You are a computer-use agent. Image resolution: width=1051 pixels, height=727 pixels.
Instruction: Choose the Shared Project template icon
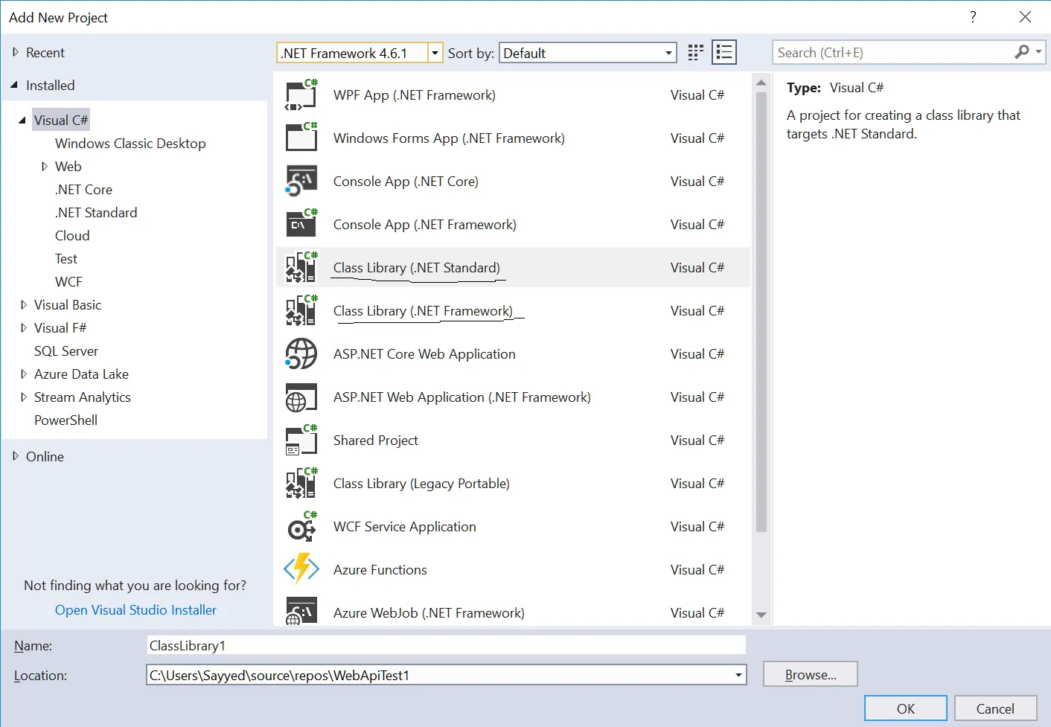(x=301, y=441)
